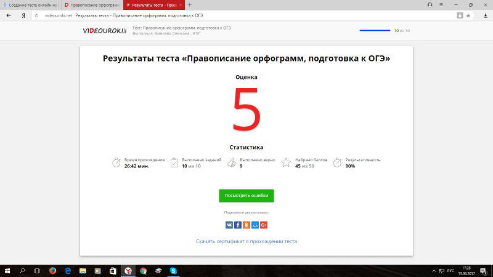Share results on Facebook
The height and width of the screenshot is (277, 493).
pyautogui.click(x=238, y=225)
